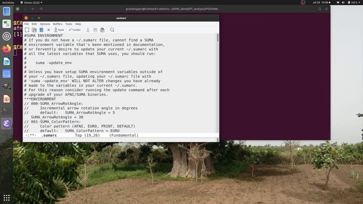Click the Open File icon in Emacs toolbar

34,30
